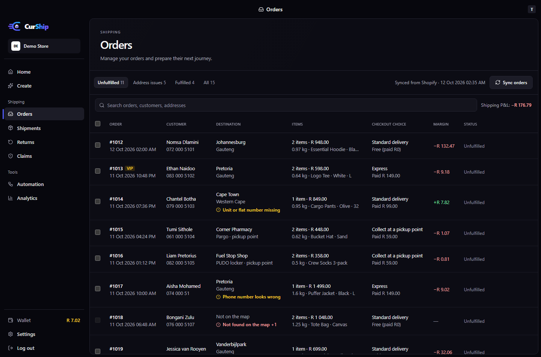The image size is (541, 357).
Task: Open Returns in the sidebar
Action: tap(44, 142)
